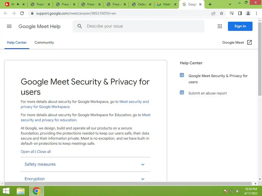Open volume tray icon
Screen dimensions: 262x196
click(x=238, y=191)
